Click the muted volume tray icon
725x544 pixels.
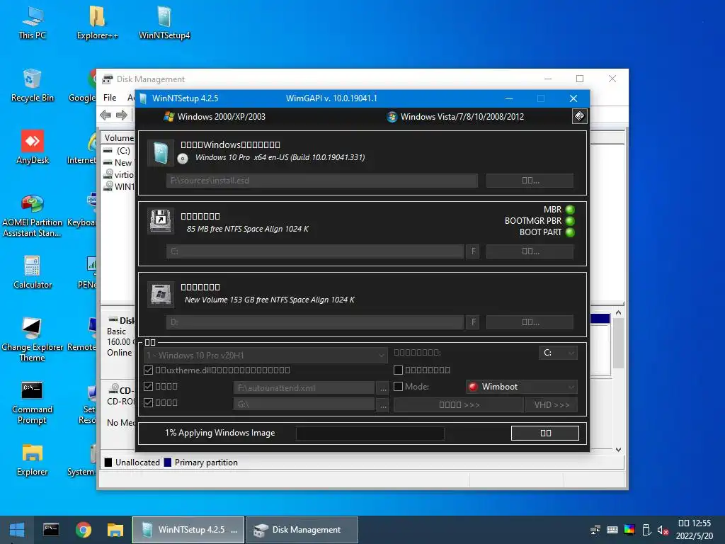663,530
